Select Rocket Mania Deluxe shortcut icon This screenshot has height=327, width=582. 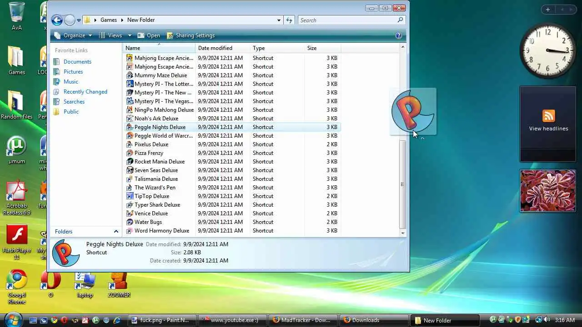pyautogui.click(x=130, y=162)
